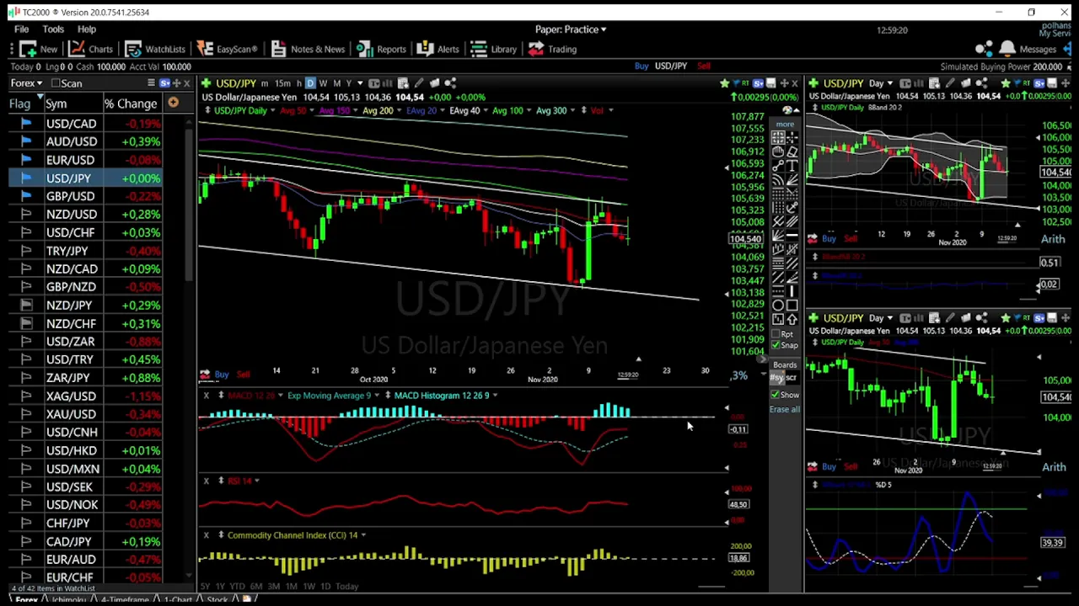Screen dimensions: 1079x606
Task: Open the Avg 200 indicator dropdown
Action: [x=399, y=110]
